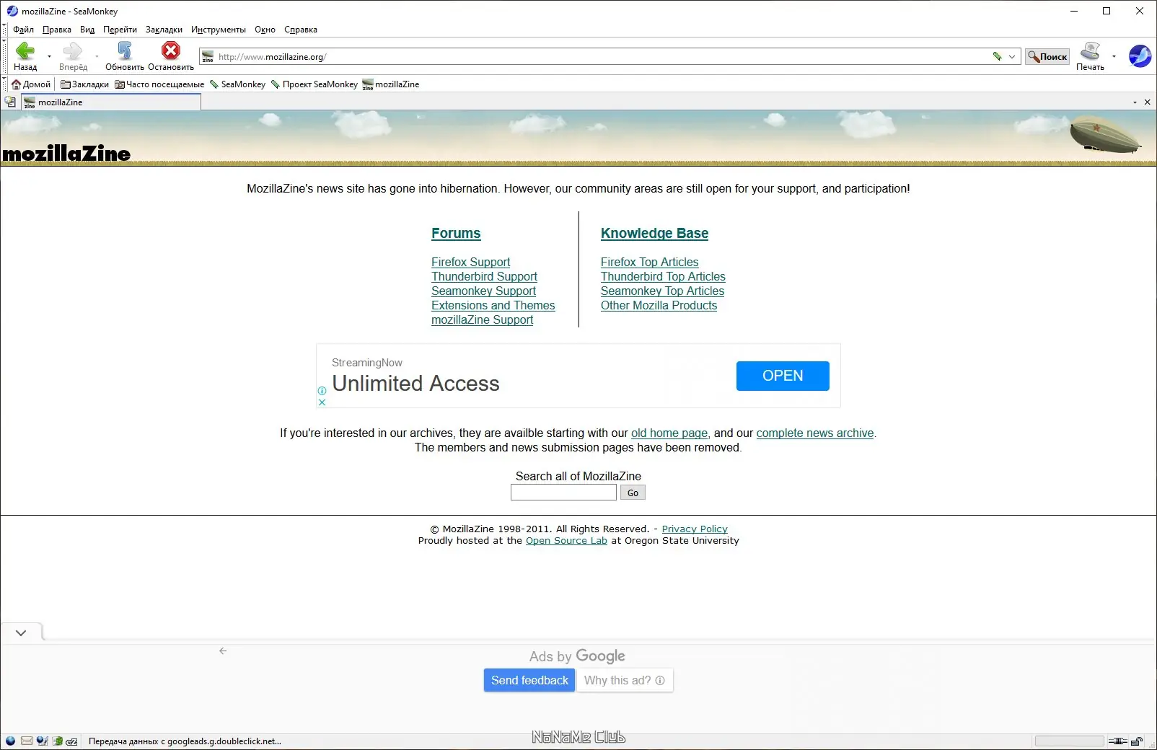Viewport: 1157px width, 750px height.
Task: Stop loading with the red Остановить button
Action: point(171,56)
